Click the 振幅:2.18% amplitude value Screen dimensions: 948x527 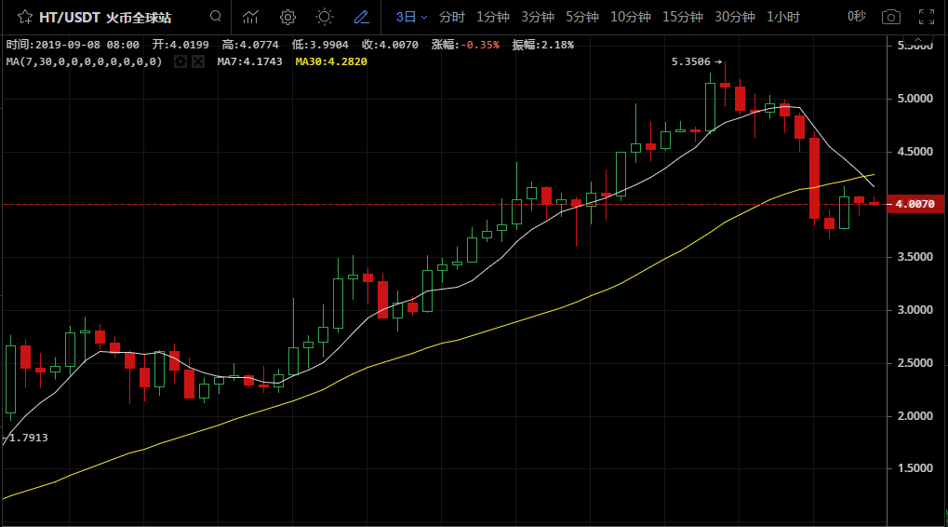click(x=543, y=45)
